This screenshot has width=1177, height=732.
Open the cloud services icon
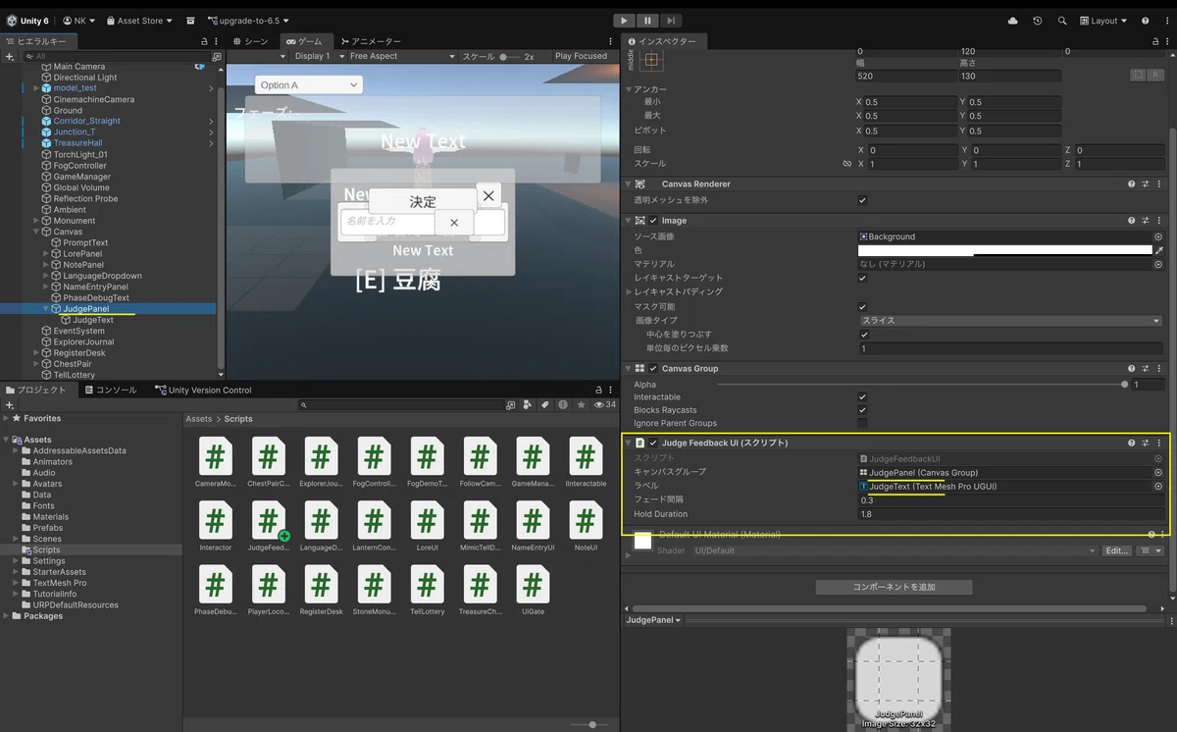click(1012, 21)
